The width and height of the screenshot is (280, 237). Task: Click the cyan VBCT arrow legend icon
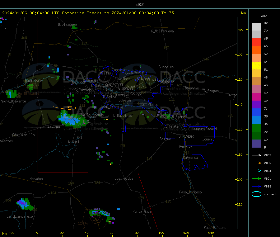coord(256,171)
